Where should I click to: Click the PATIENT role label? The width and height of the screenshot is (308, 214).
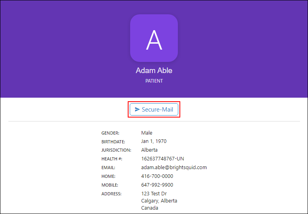click(154, 81)
